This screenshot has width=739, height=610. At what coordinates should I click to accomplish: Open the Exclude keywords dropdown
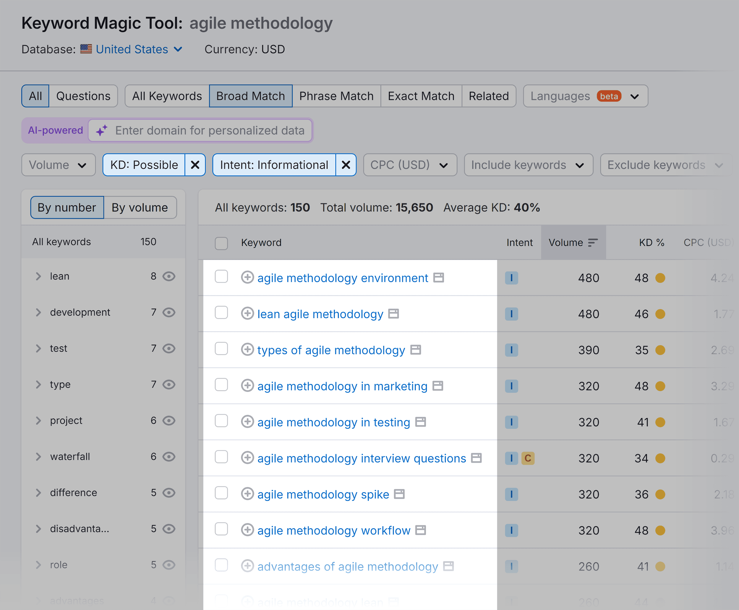(666, 165)
